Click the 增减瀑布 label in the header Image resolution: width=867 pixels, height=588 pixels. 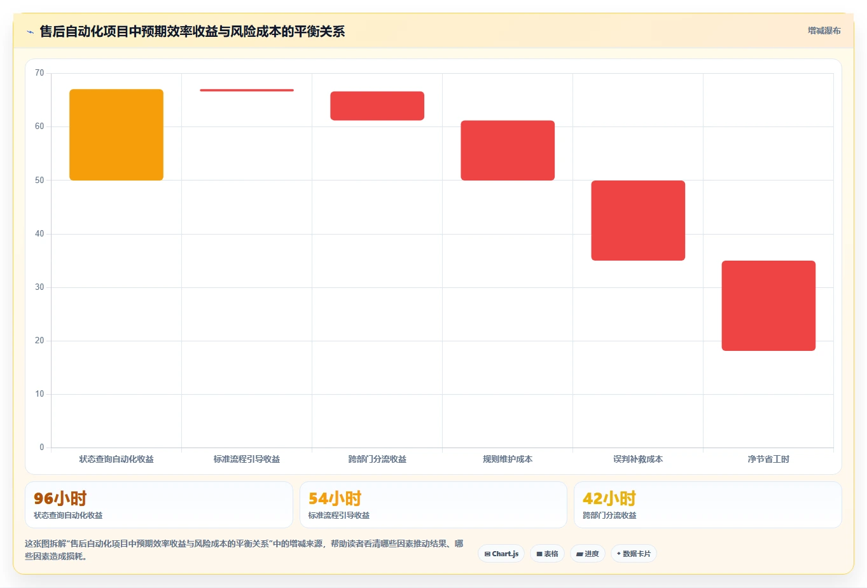tap(824, 31)
